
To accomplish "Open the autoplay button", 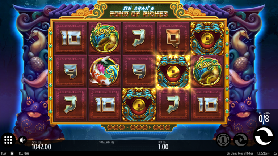I will click(x=240, y=140).
